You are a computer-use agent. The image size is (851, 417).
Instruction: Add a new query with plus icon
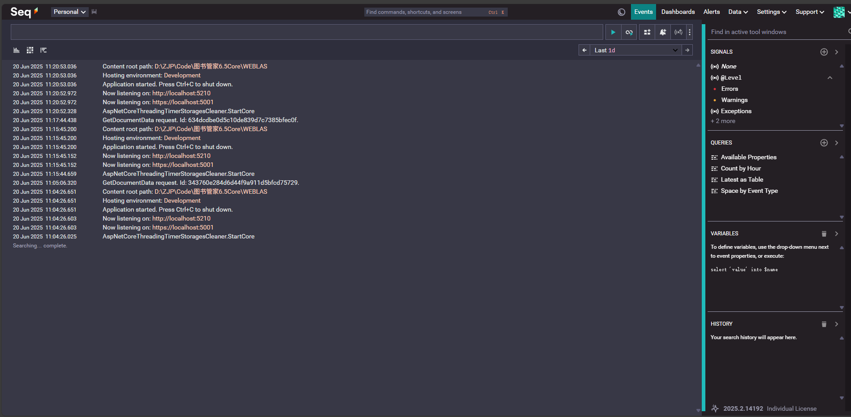pos(824,143)
